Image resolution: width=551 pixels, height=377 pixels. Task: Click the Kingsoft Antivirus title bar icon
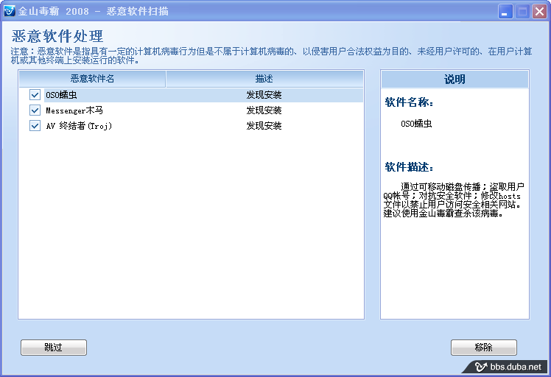[x=10, y=11]
